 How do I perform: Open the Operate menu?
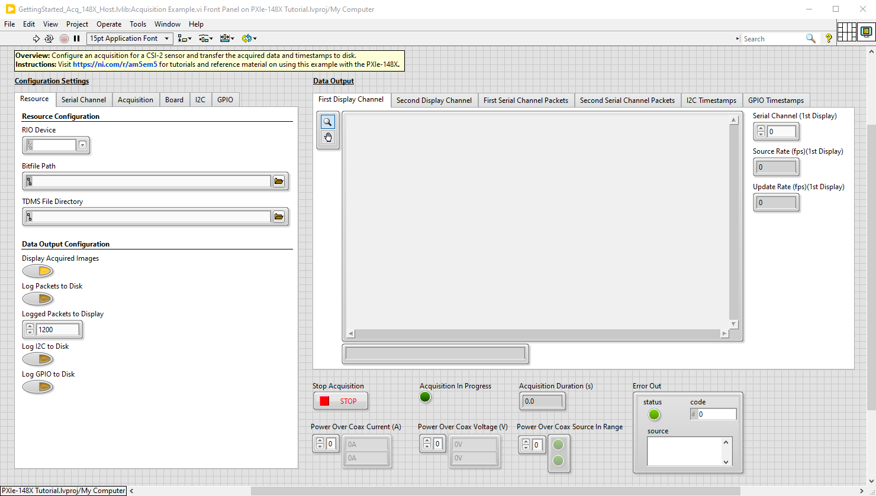tap(109, 24)
